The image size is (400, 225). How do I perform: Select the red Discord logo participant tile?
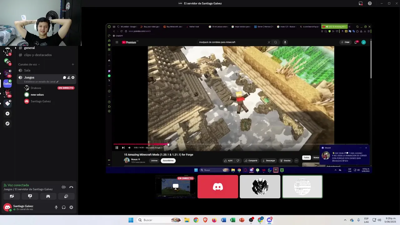218,187
